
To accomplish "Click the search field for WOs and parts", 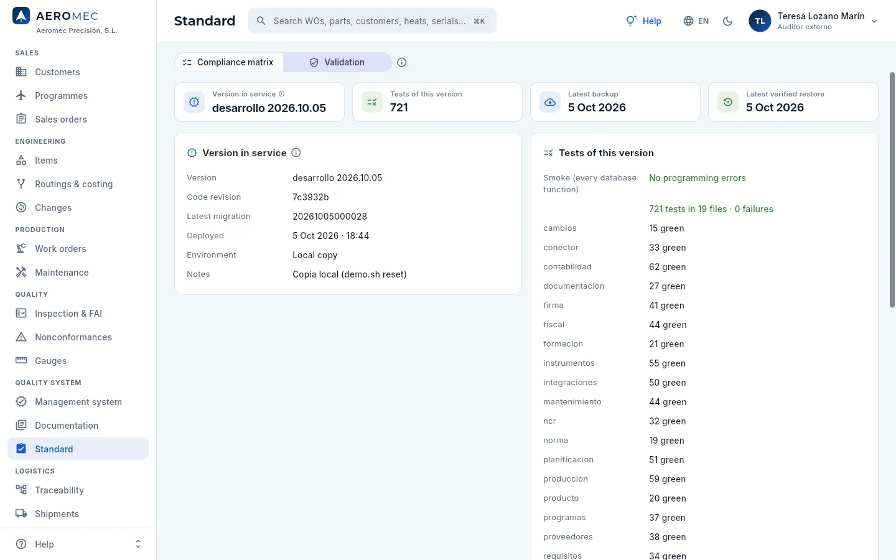I will (x=372, y=21).
